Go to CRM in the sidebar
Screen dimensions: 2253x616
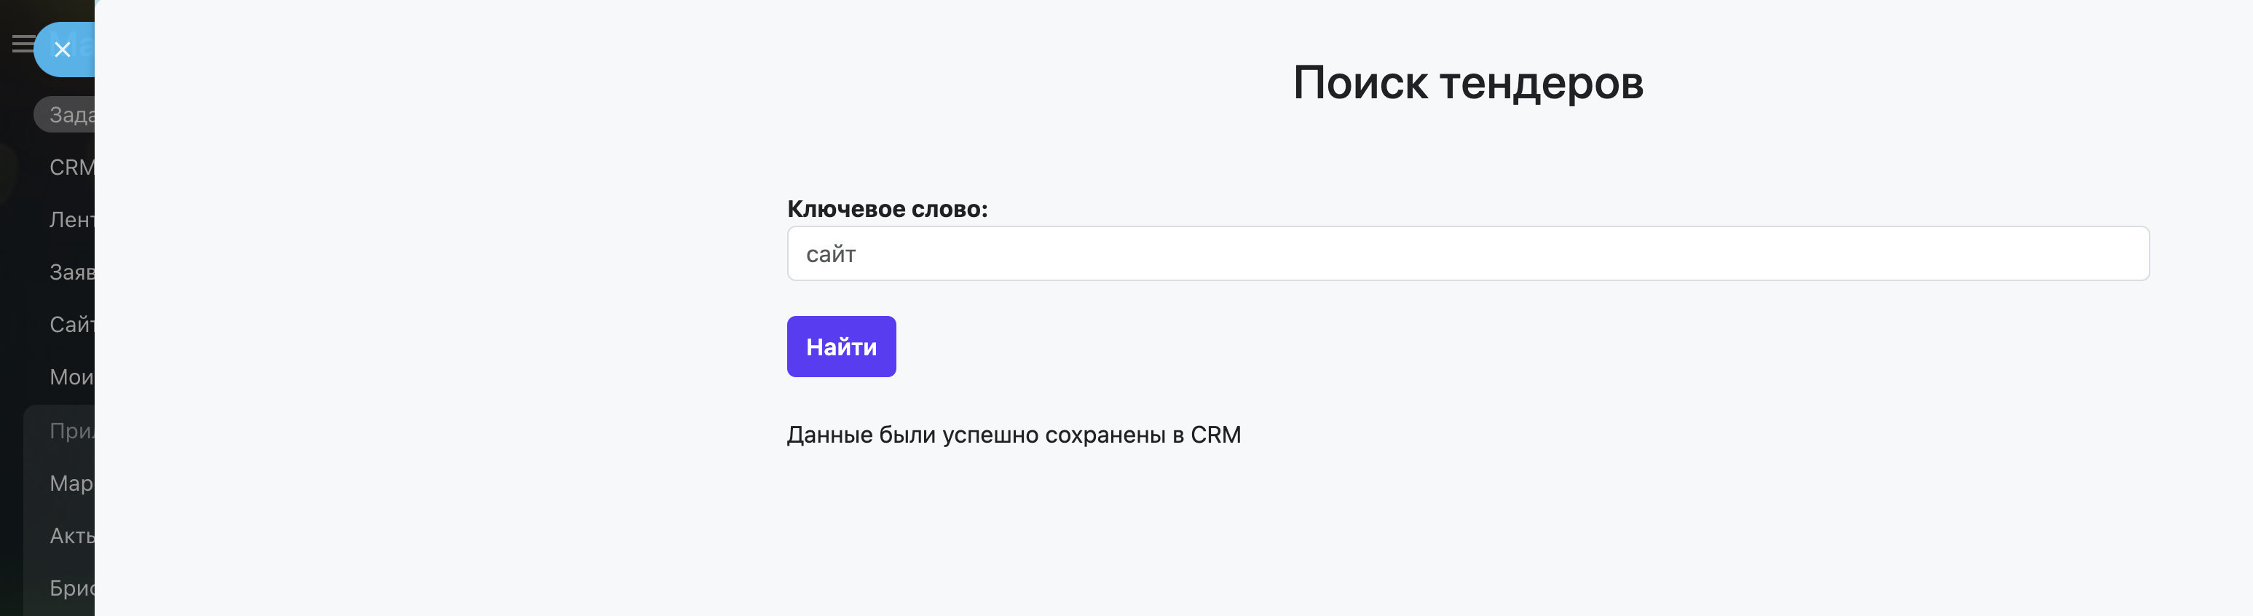[71, 167]
